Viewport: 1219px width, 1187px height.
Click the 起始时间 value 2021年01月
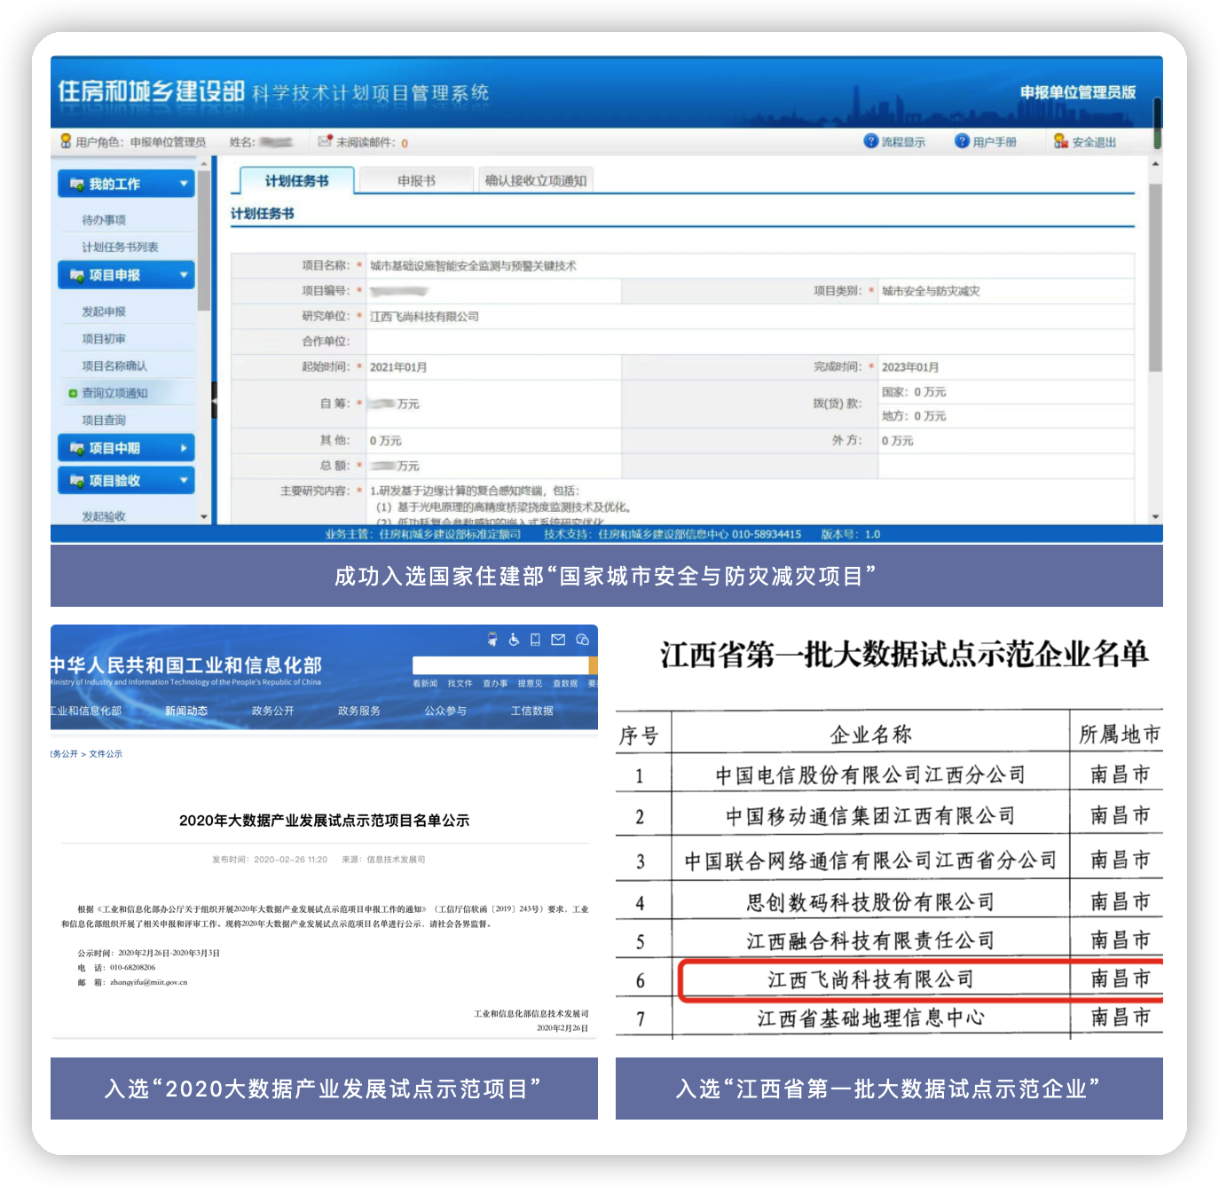(x=398, y=367)
